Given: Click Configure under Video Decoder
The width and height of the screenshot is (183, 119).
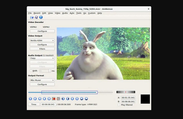Looking at the screenshot, I should tap(42, 31).
